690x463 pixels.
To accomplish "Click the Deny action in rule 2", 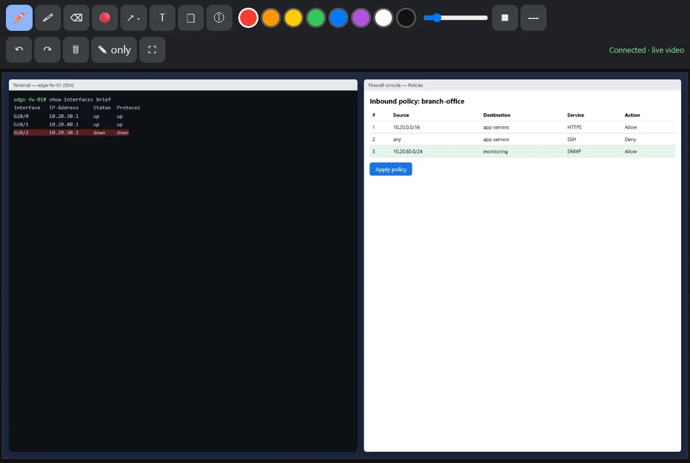I will click(630, 139).
